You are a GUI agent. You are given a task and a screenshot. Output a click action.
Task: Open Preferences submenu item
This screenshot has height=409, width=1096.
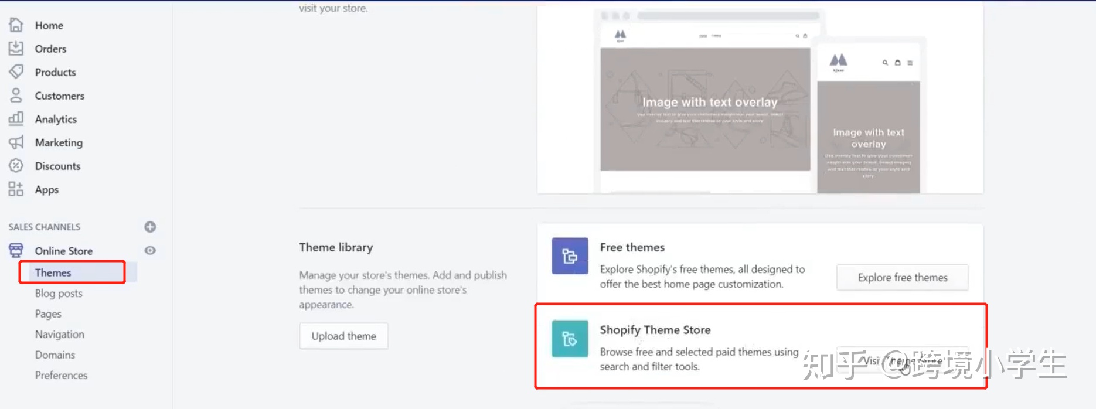click(x=61, y=375)
